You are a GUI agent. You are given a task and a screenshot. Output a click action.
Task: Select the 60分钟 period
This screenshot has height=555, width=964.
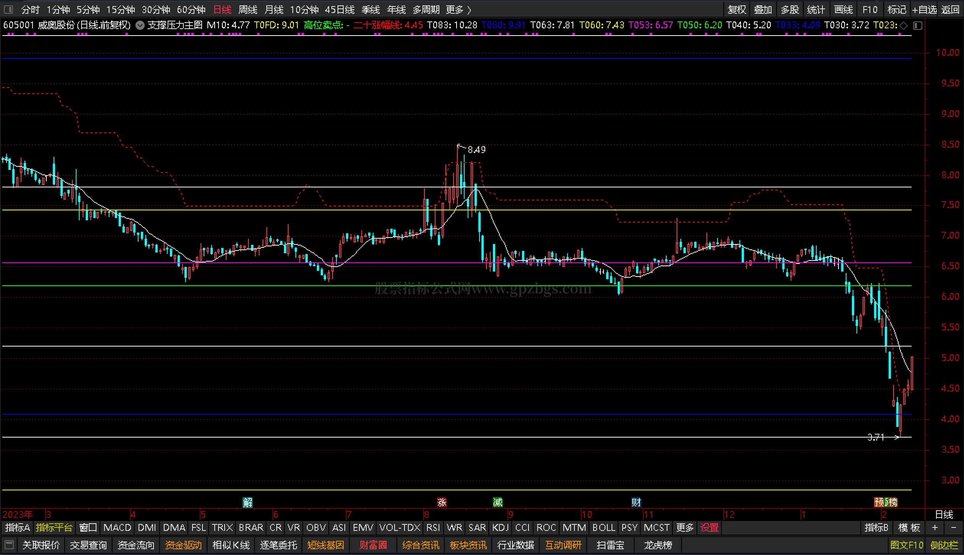(191, 10)
